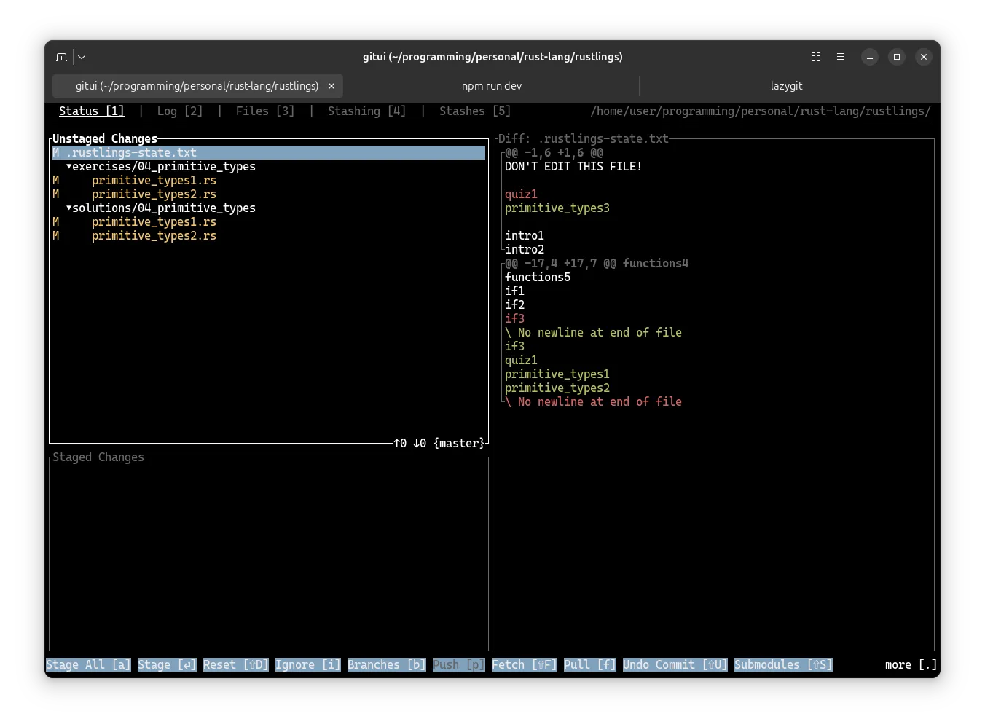Viewport: 985px width, 727px height.
Task: Click the Undo Commit command
Action: point(675,665)
